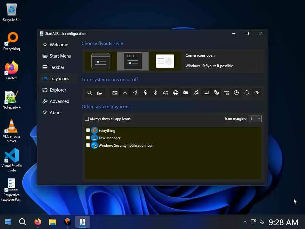The image size is (305, 229).
Task: Toggle the Volume speaker system icon
Action: (x=166, y=93)
